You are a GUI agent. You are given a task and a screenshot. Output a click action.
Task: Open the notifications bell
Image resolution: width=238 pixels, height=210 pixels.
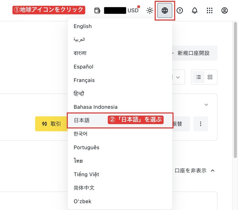point(195,10)
